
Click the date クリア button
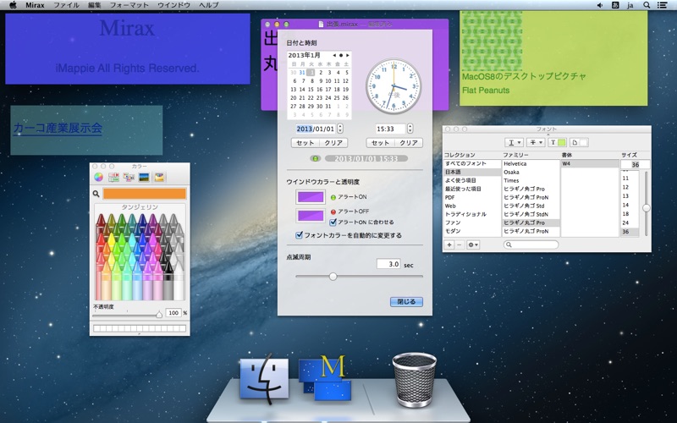click(x=333, y=143)
